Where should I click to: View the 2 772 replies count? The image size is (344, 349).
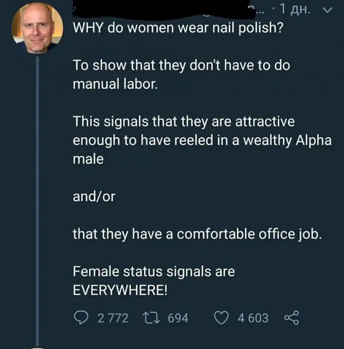click(113, 318)
